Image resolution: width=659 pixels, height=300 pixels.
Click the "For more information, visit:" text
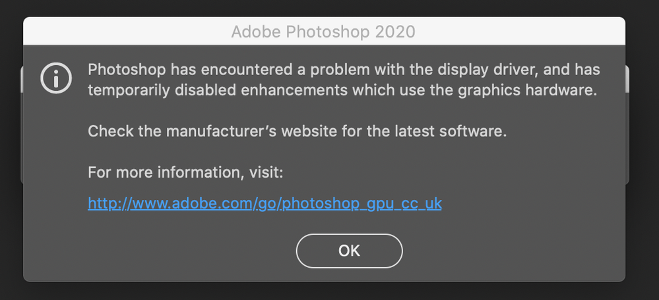(185, 173)
